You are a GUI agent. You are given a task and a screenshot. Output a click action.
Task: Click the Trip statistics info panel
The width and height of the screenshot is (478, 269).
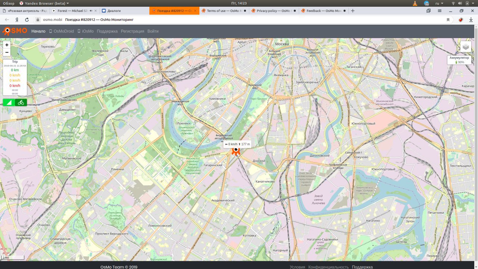15,77
